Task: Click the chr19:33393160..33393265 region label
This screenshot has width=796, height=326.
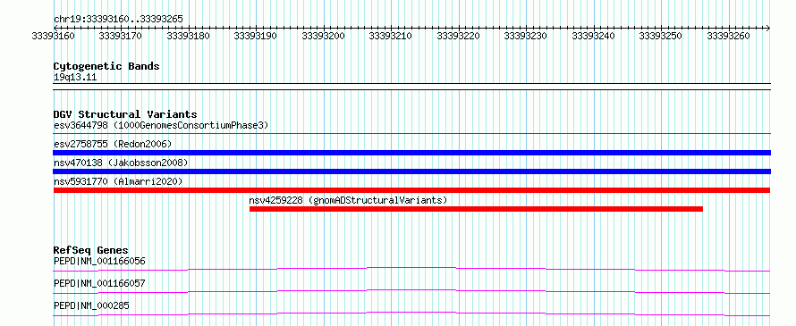Action: coord(118,19)
